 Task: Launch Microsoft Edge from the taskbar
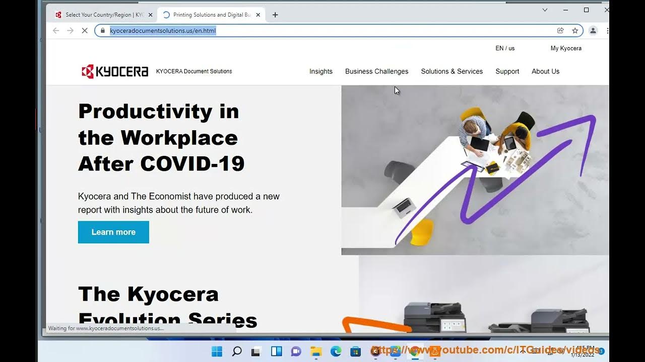coord(336,351)
